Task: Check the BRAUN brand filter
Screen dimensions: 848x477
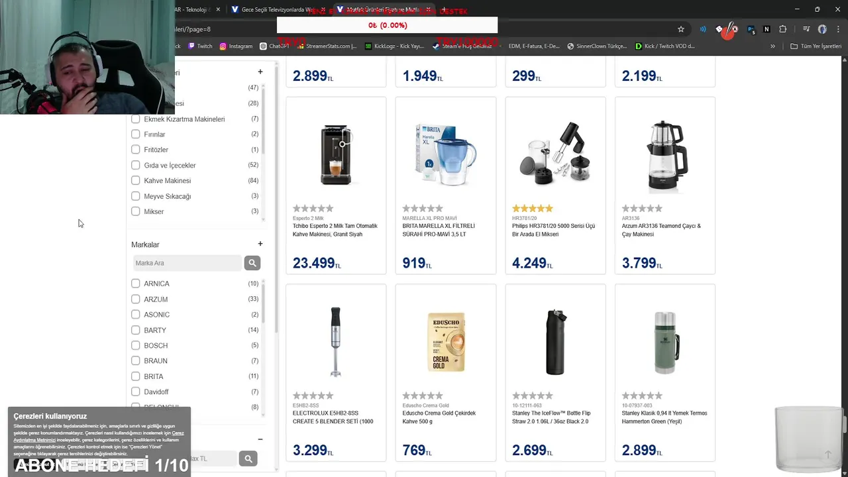Action: pos(135,361)
